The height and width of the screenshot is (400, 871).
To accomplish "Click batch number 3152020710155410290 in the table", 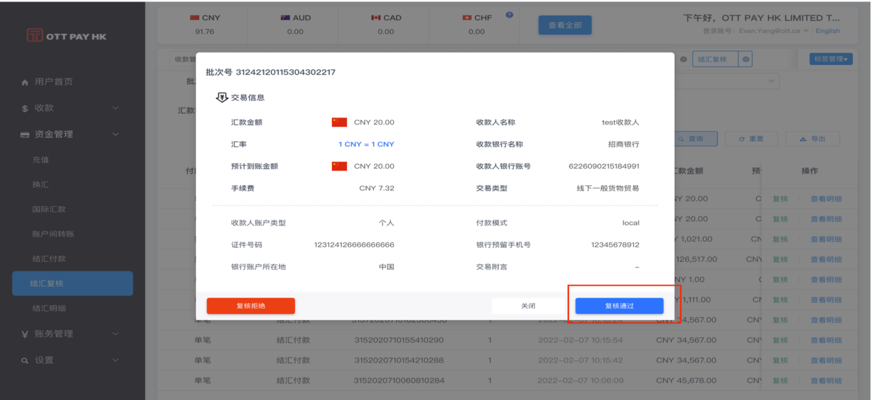I will pos(399,340).
